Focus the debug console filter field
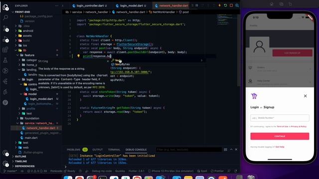Image resolution: width=319 pixels, height=179 pixels. (188, 150)
